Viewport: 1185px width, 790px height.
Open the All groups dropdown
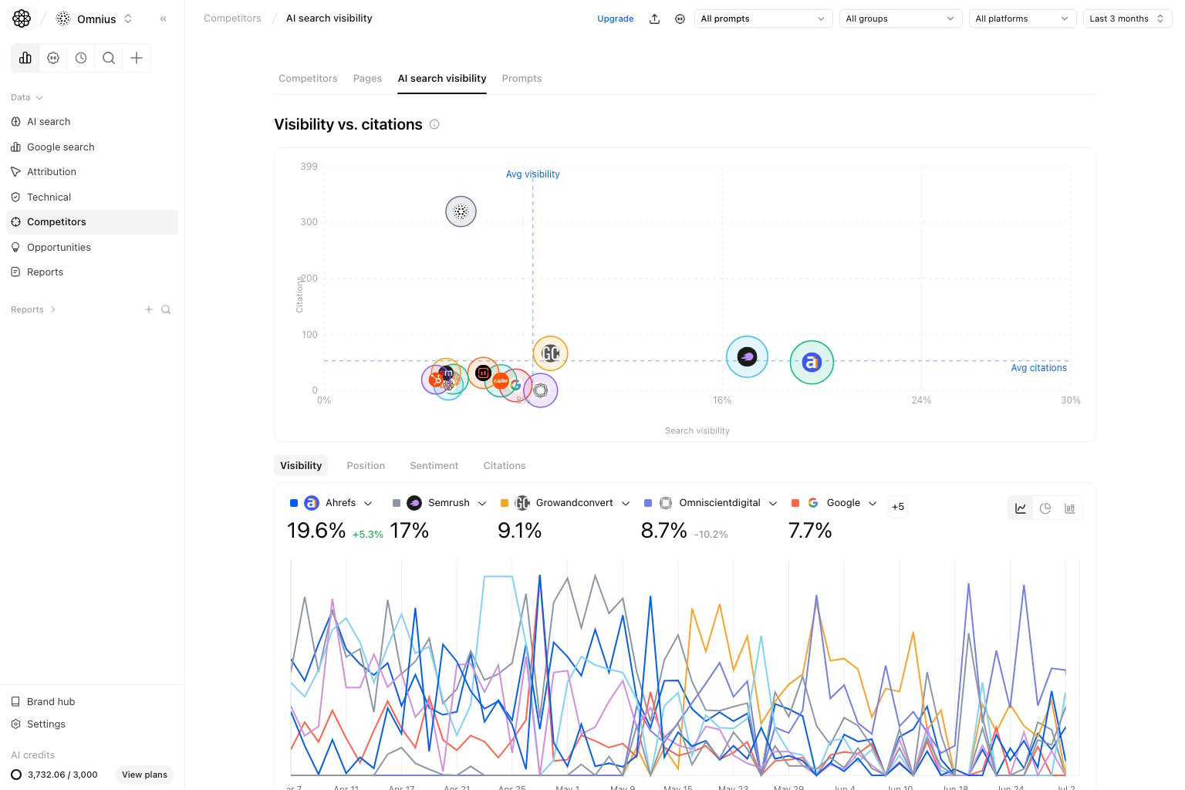coord(900,19)
